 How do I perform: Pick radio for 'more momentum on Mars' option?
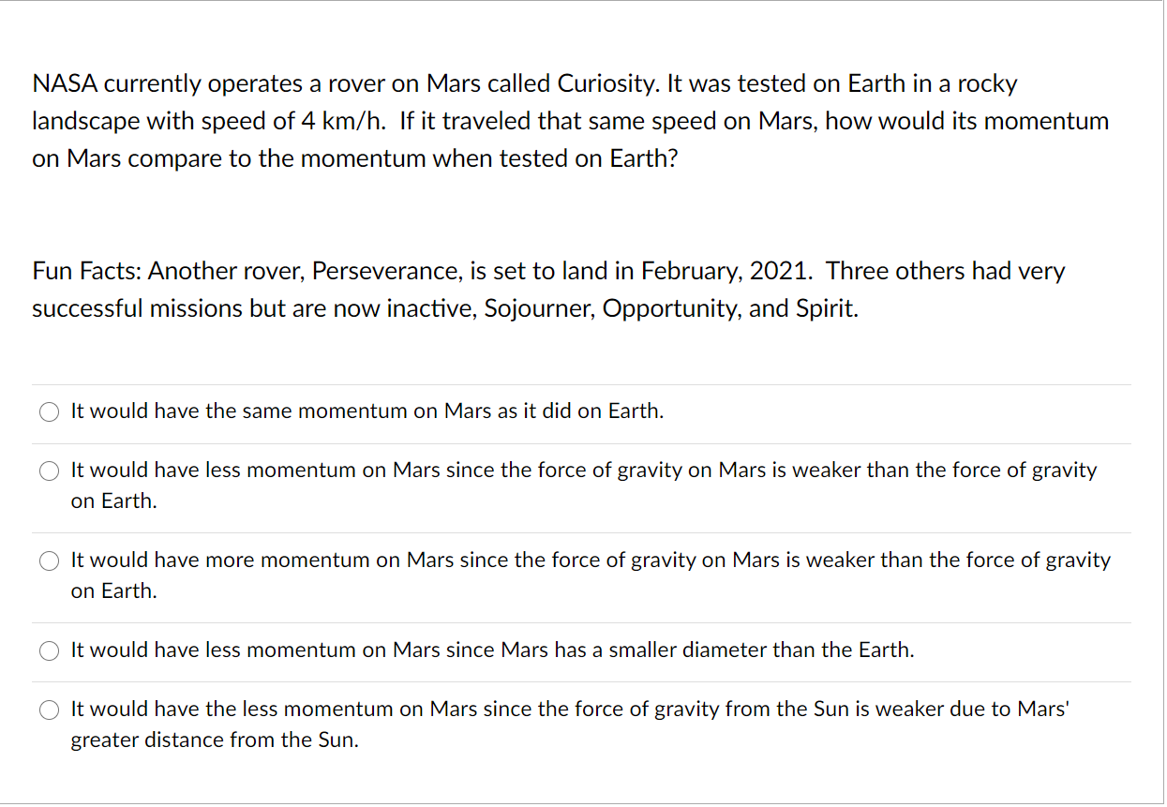[50, 560]
